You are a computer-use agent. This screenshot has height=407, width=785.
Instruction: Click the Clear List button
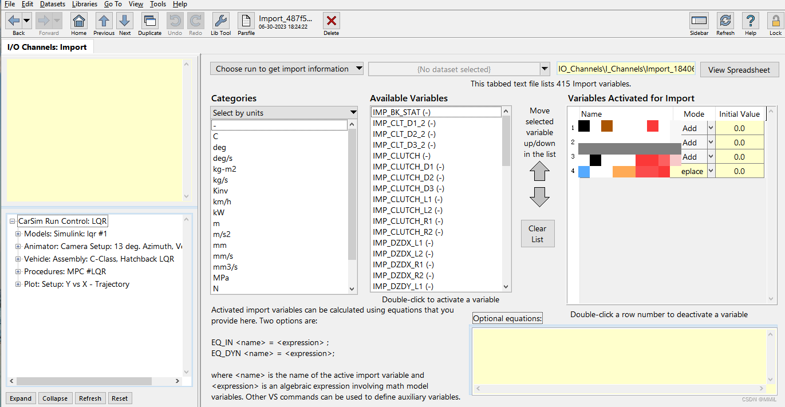coord(537,234)
